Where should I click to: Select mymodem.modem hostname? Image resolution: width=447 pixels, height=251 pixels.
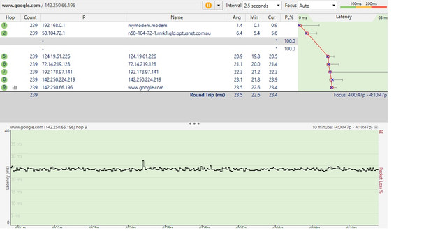(147, 25)
